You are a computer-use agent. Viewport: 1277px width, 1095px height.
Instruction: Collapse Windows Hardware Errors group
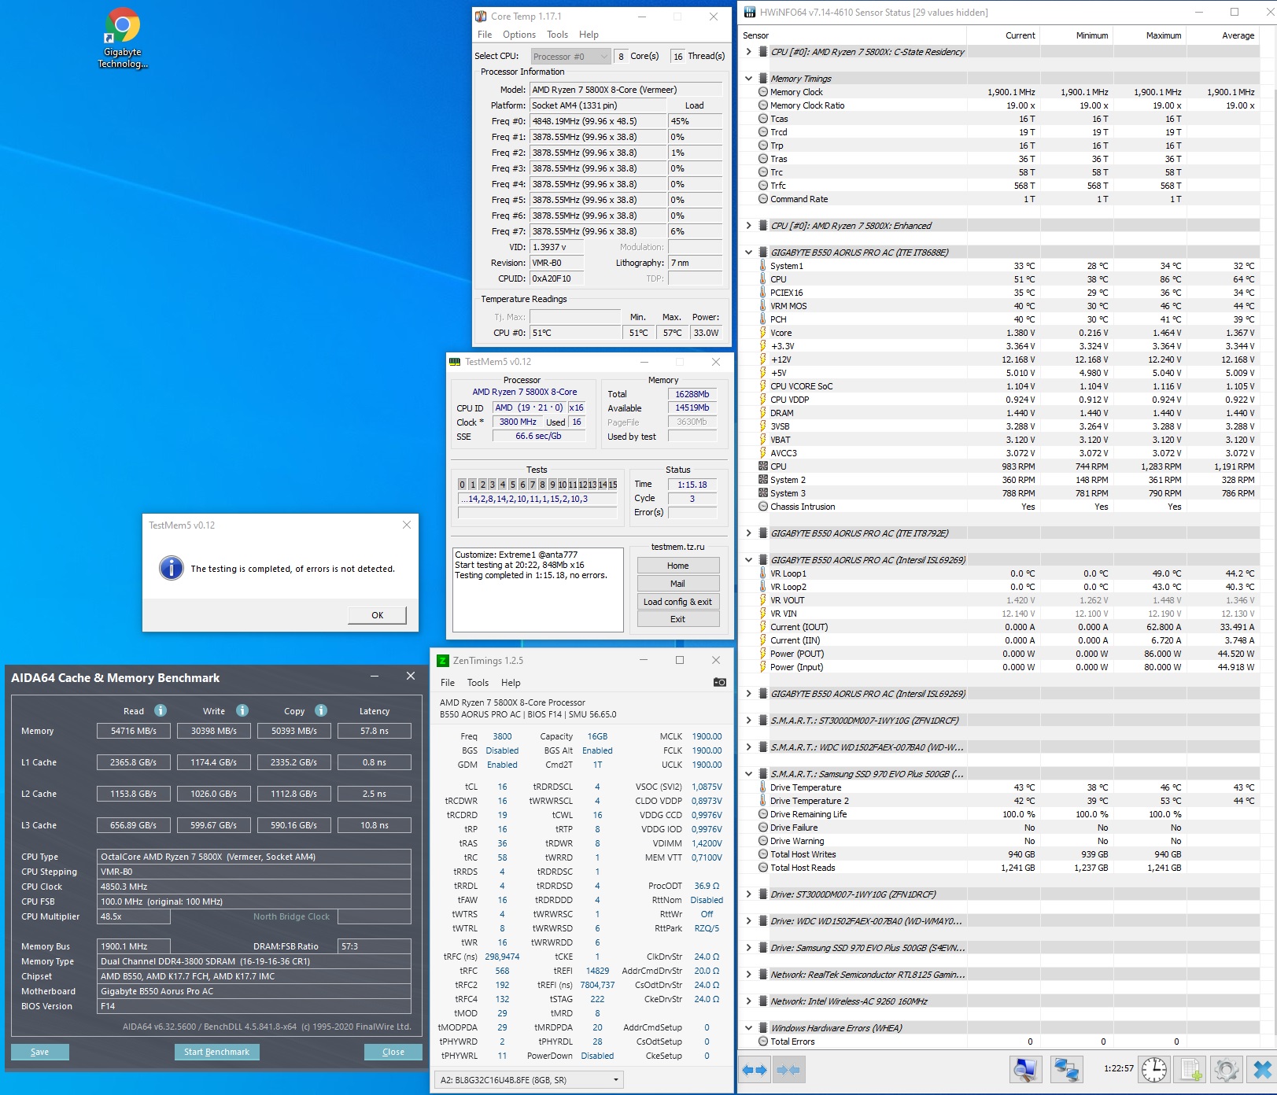click(748, 1028)
